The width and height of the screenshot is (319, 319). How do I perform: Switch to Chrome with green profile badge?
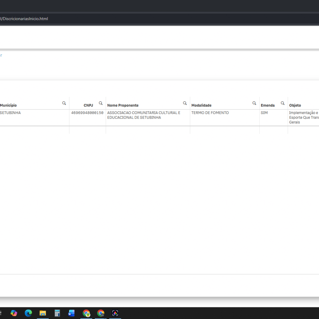coord(86,313)
